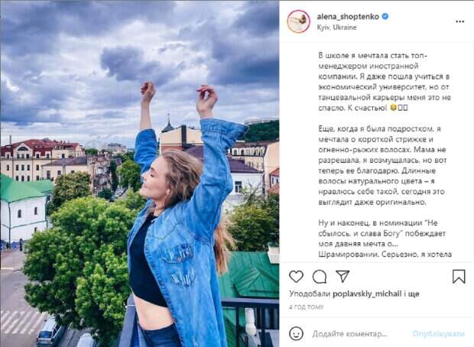
Task: Click the post timestamp '4 год тому'
Action: pos(306,307)
